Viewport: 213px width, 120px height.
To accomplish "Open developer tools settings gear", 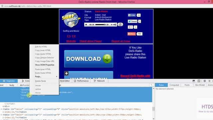I will [205, 81].
